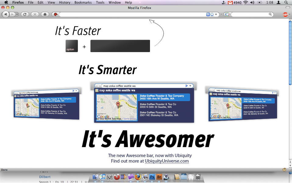Go to the Home page
This screenshot has height=183, width=292.
pyautogui.click(x=45, y=14)
